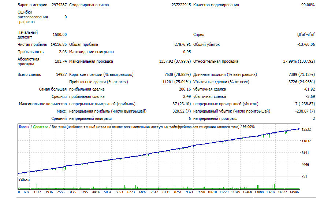Select the 11837 y-axis label

[x=306, y=141]
